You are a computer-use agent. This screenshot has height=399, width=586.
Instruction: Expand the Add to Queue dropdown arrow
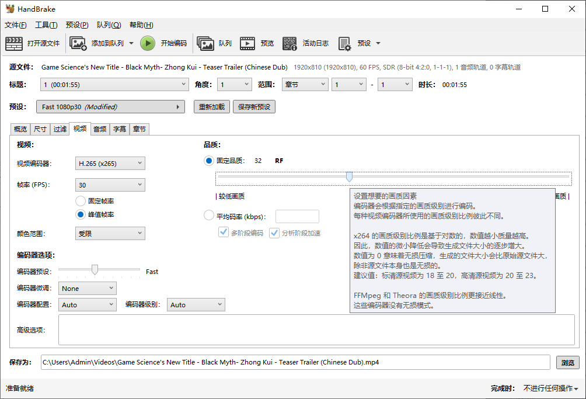(131, 43)
